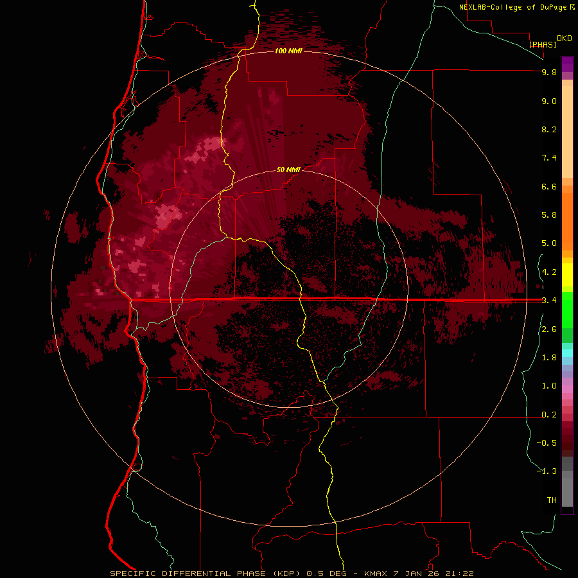This screenshot has width=578, height=578.
Task: Click the 5.8 legend value
Action: point(549,215)
